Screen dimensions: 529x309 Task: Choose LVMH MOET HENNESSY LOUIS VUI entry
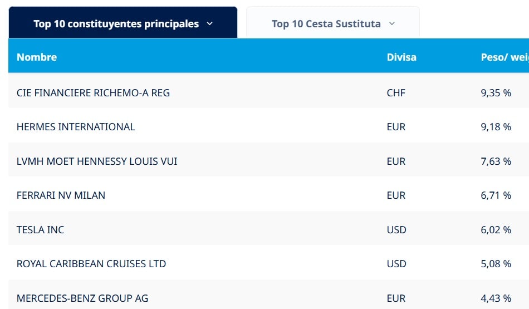pos(97,161)
